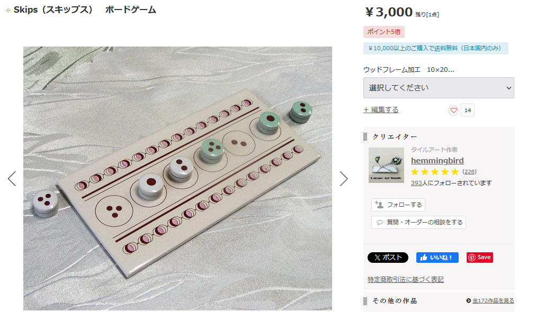This screenshot has width=536, height=312.
Task: Open the 226 reviews count link
Action: pos(469,171)
